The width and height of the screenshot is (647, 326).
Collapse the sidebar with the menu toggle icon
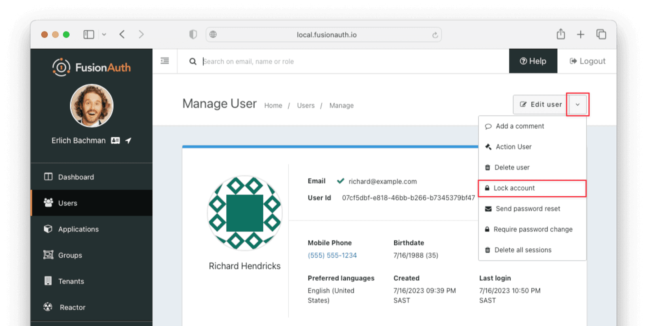tap(165, 61)
